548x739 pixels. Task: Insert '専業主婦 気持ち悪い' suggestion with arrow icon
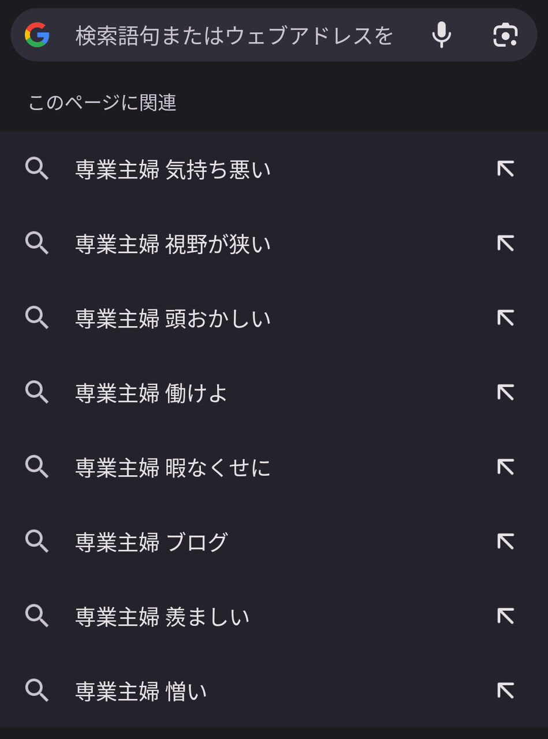click(x=505, y=169)
